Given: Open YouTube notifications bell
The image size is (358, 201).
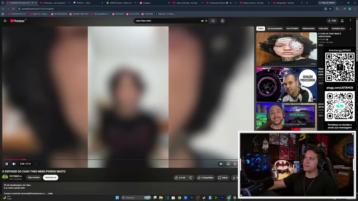Looking at the screenshot, I should tap(342, 21).
